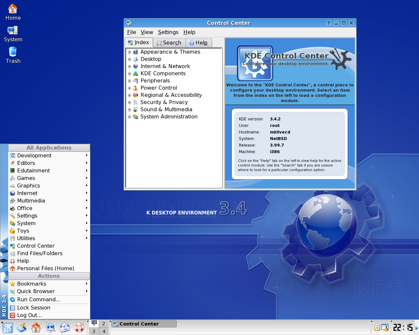Open the Bookmarks submenu in K Menu
The width and height of the screenshot is (419, 335).
(49, 284)
